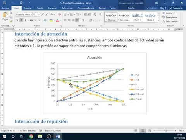The height and width of the screenshot is (140, 186).
Task: Toggle subscript formatting
Action: click(35, 20)
